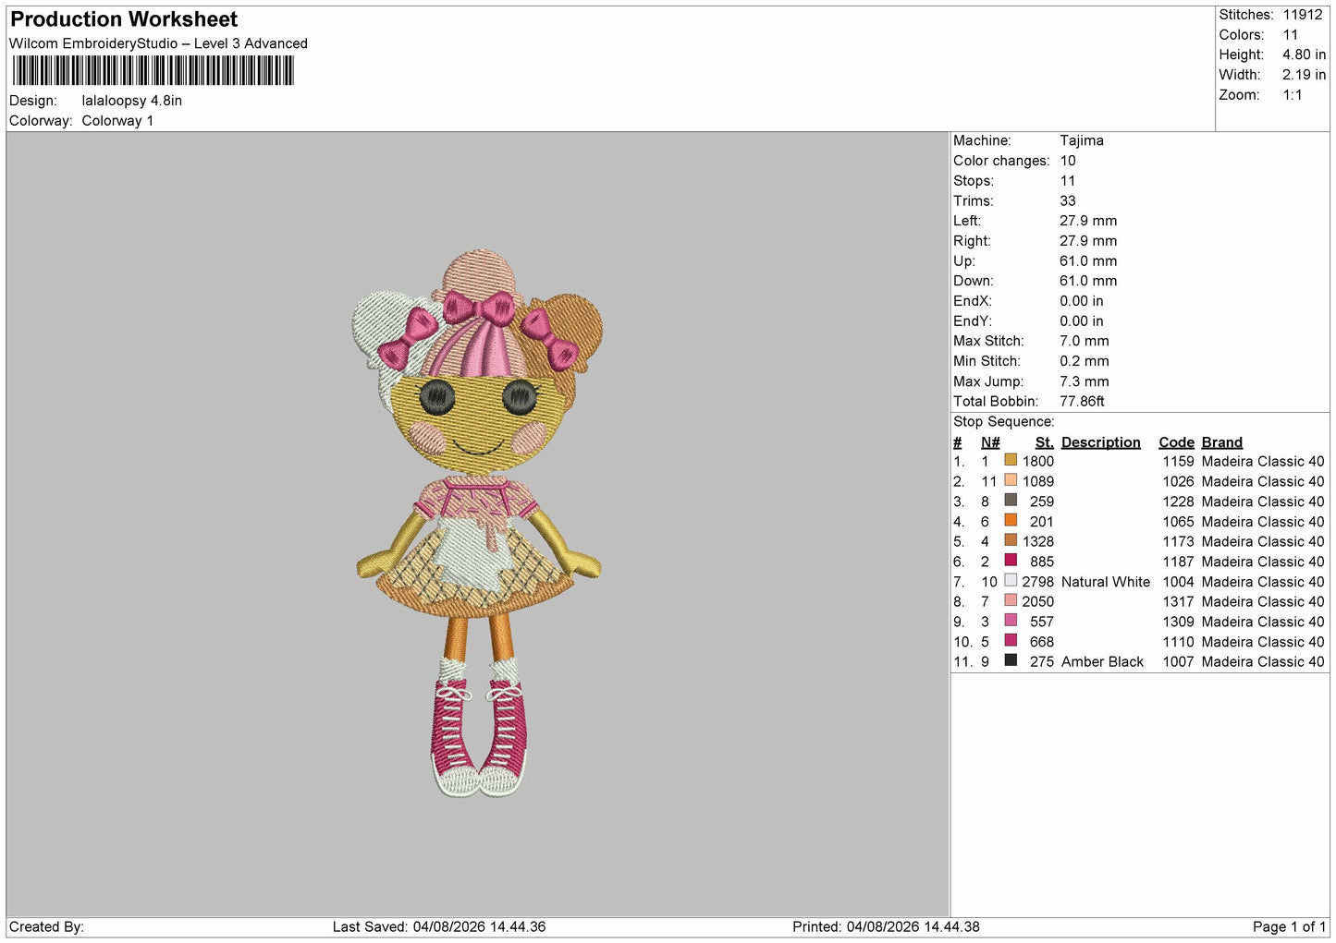Click the 'Colorway 1' value

coord(117,121)
